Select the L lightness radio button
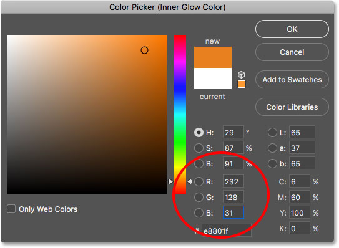339x248 pixels. (x=272, y=132)
